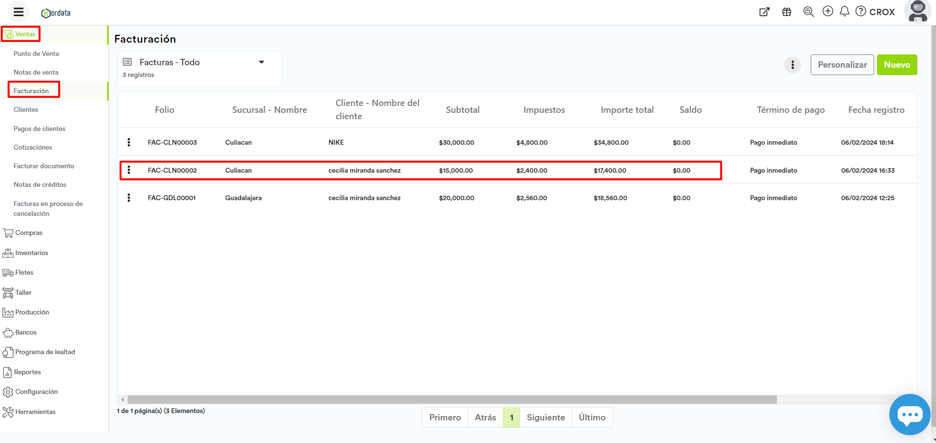Click the green Nuevo button
The height and width of the screenshot is (443, 936).
[x=897, y=65]
